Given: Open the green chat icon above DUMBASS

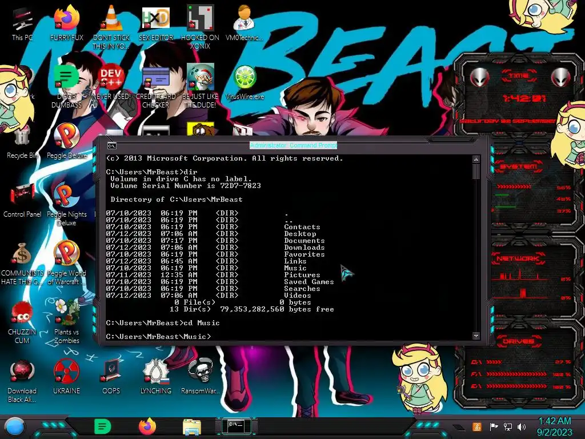Looking at the screenshot, I should (66, 86).
